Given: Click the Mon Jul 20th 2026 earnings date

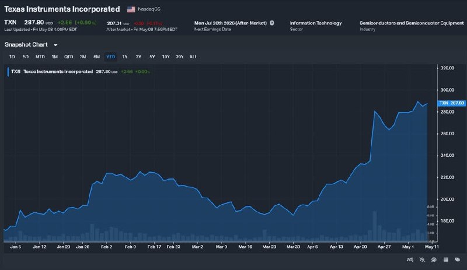Looking at the screenshot, I should click(230, 23).
